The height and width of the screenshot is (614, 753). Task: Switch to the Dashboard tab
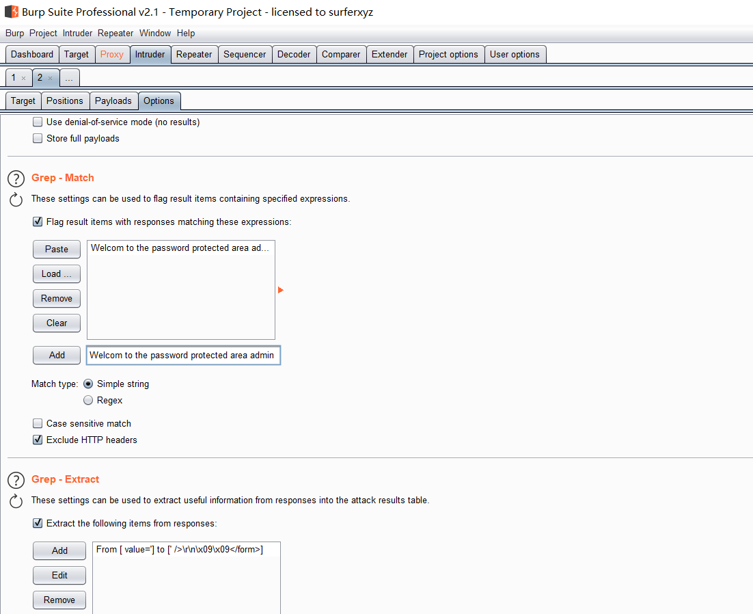[x=32, y=54]
